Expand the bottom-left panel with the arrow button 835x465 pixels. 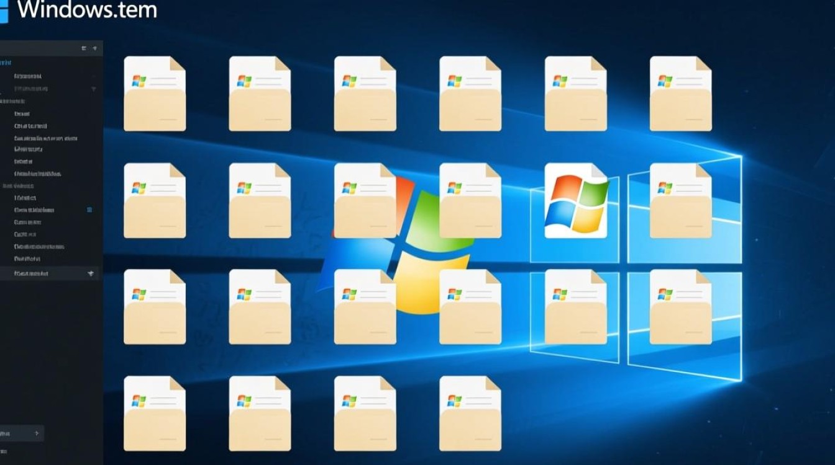click(35, 434)
